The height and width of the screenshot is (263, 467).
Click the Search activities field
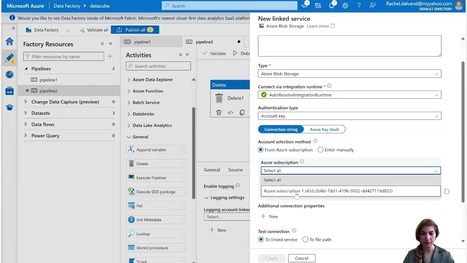pos(158,66)
